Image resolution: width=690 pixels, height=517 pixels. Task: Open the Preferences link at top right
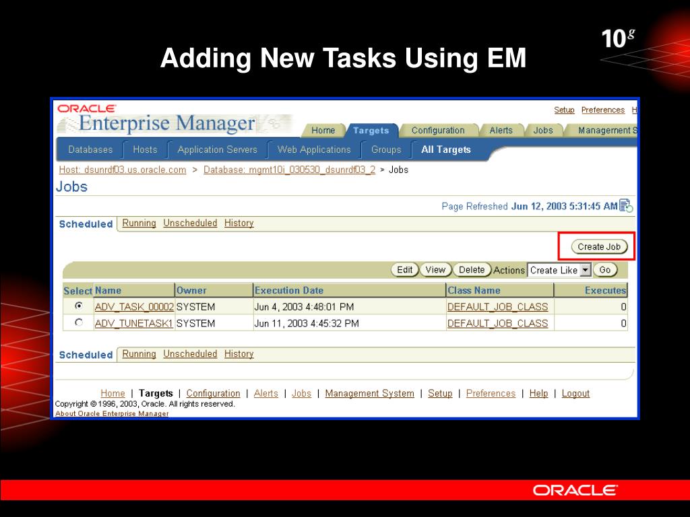[603, 110]
